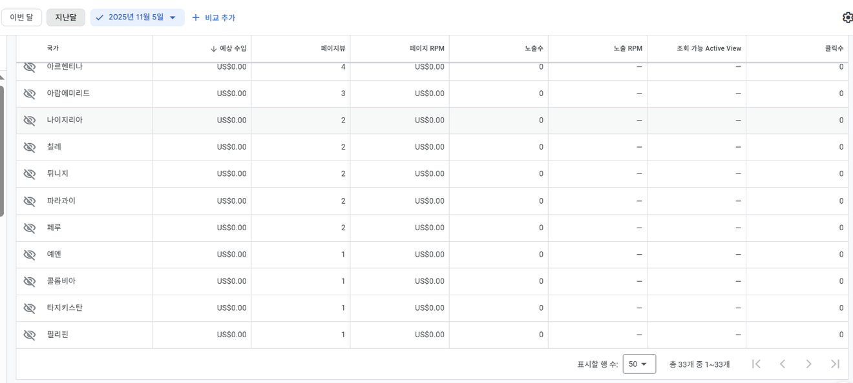Click sort arrow on 예상 수입 column
This screenshot has width=853, height=383.
tap(214, 49)
